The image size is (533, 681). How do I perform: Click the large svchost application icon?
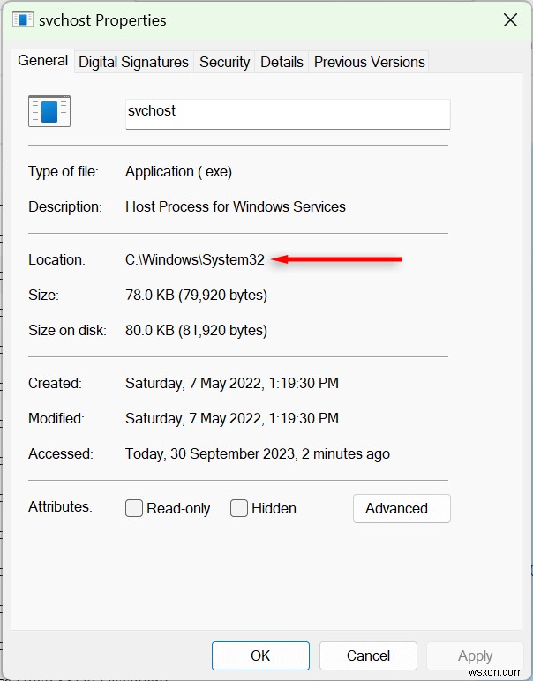49,111
